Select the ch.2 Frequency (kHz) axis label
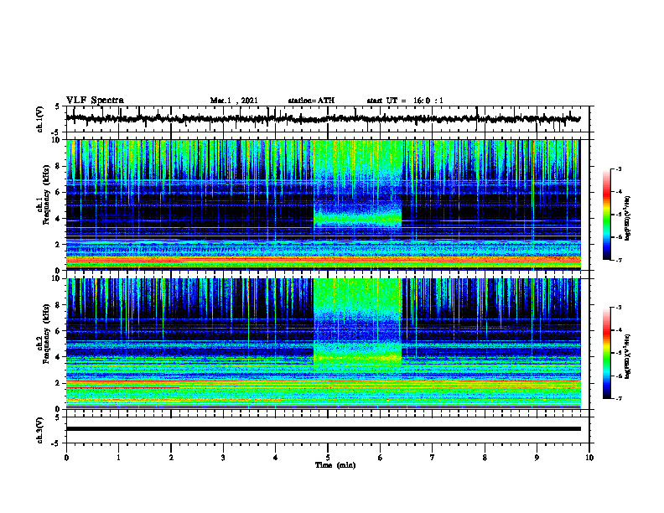Viewport: 664px width, 513px height. (43, 334)
